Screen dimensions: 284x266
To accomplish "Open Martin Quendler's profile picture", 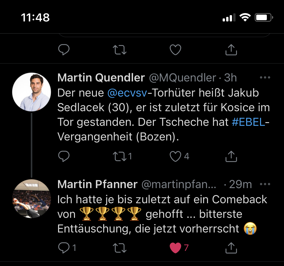I will tap(32, 92).
